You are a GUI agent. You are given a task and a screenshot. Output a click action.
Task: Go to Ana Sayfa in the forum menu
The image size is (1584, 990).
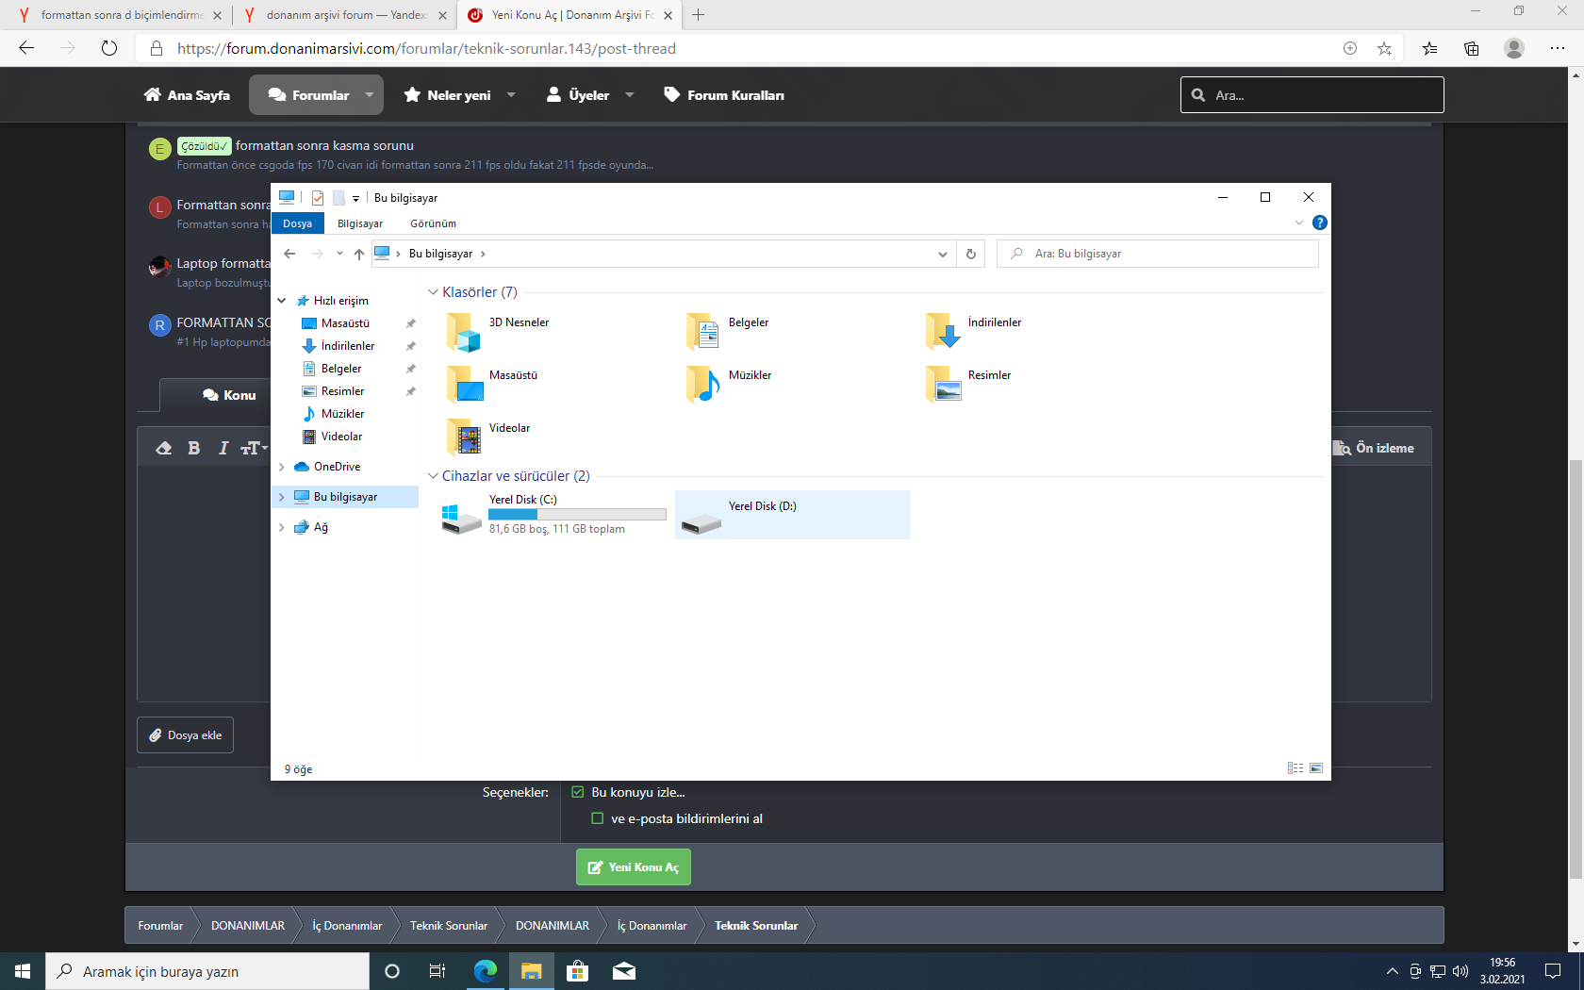pos(187,95)
